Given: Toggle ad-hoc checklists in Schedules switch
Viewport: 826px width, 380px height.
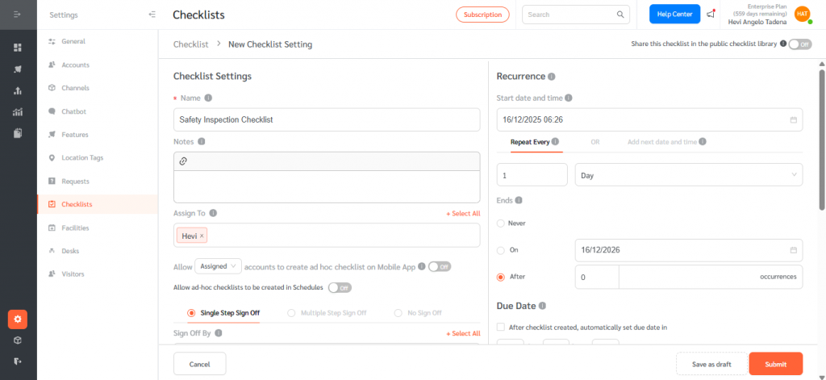Looking at the screenshot, I should (x=340, y=287).
